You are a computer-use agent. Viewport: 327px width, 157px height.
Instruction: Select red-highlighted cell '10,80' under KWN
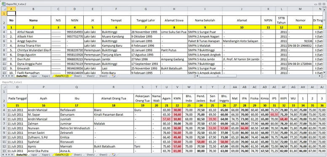click(x=177, y=119)
